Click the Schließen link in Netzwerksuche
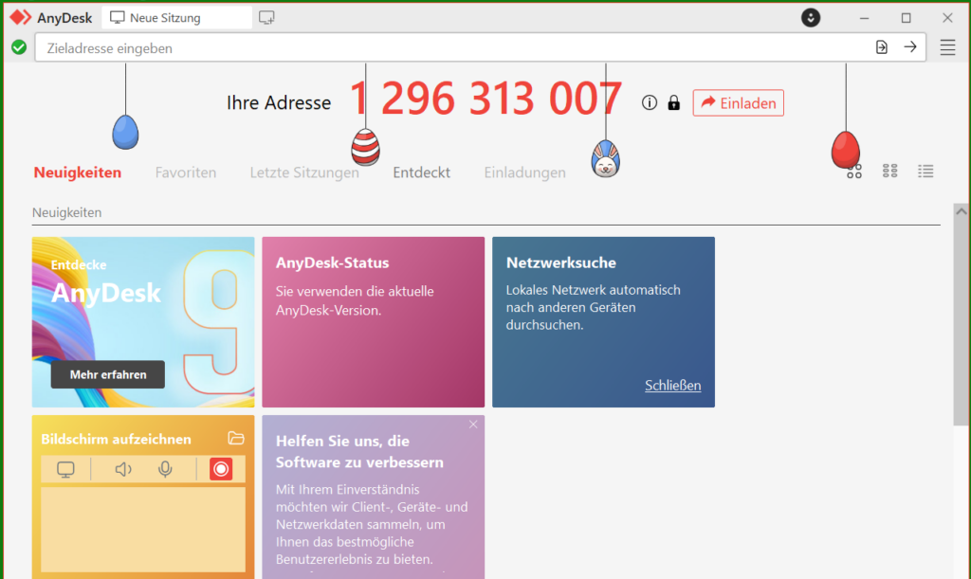The height and width of the screenshot is (579, 971). (x=672, y=386)
